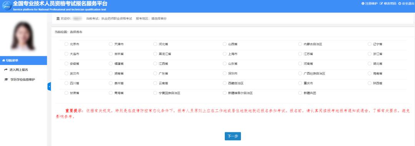415x146 pixels.
Task: Pick 湖北省 radio option
Action: (x=370, y=63)
